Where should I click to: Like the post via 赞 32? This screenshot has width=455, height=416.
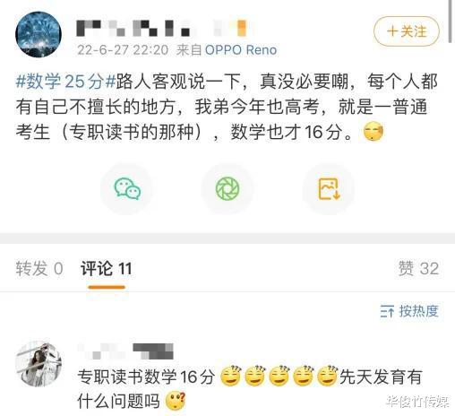418,268
